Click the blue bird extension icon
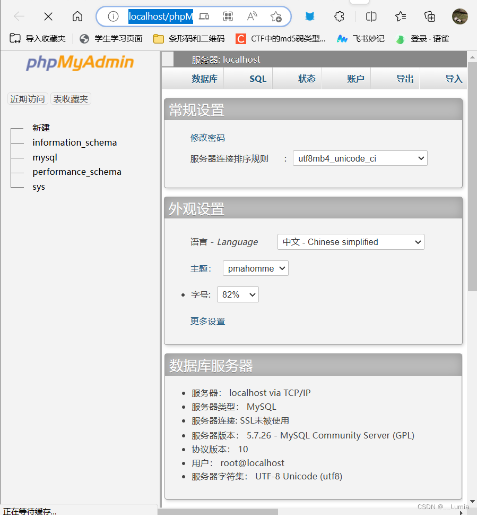 (x=310, y=16)
